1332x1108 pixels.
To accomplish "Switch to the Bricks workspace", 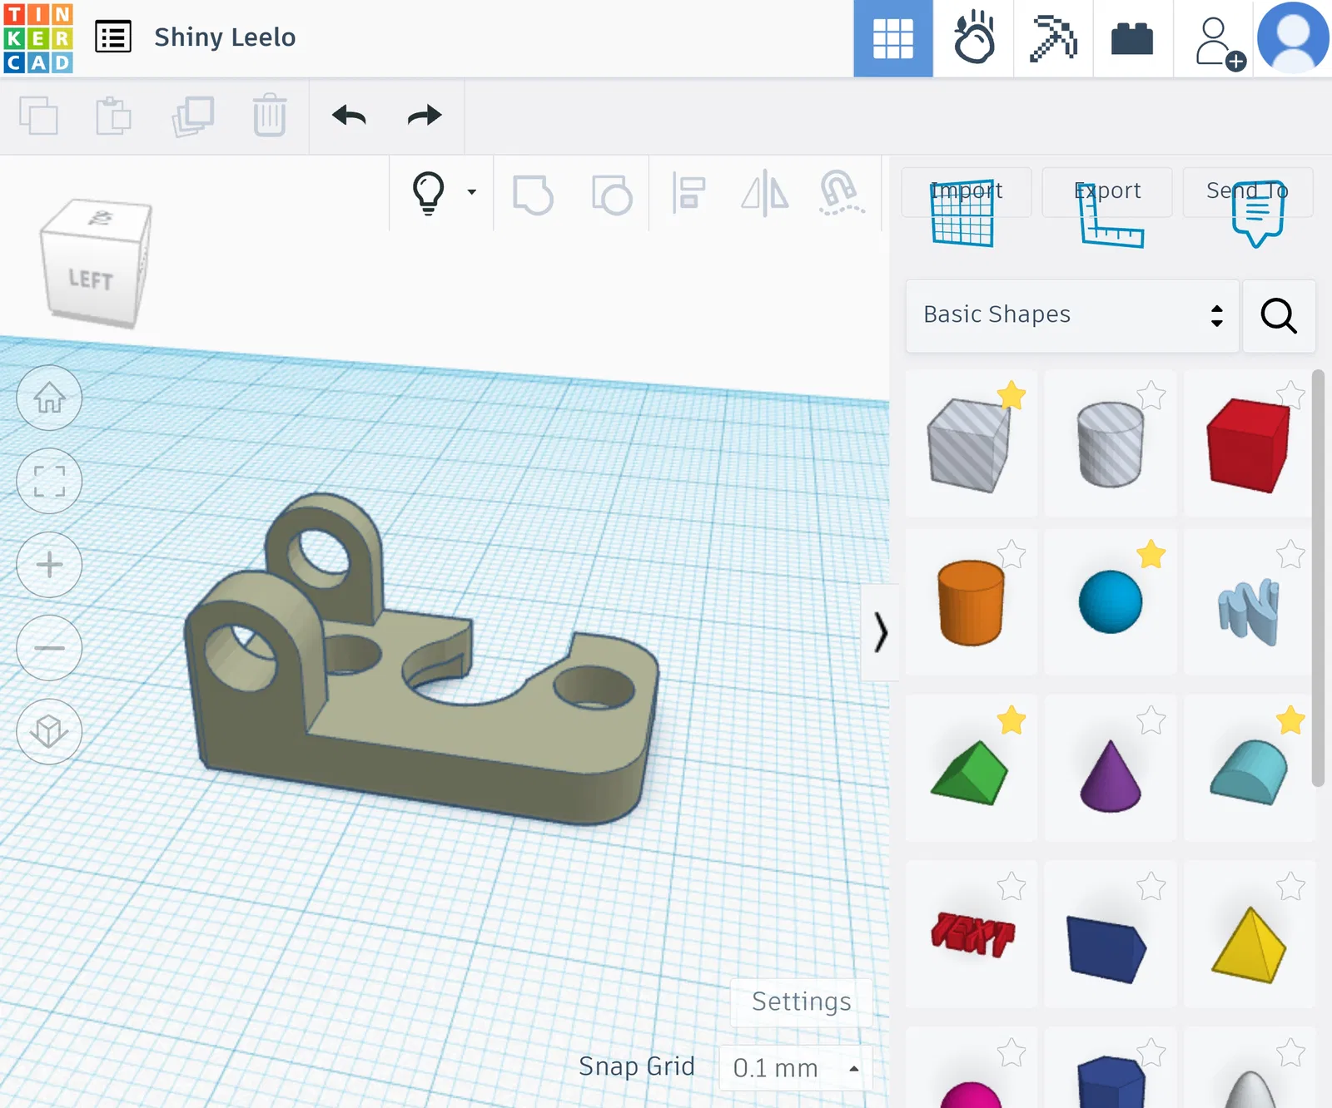I will pyautogui.click(x=1132, y=38).
